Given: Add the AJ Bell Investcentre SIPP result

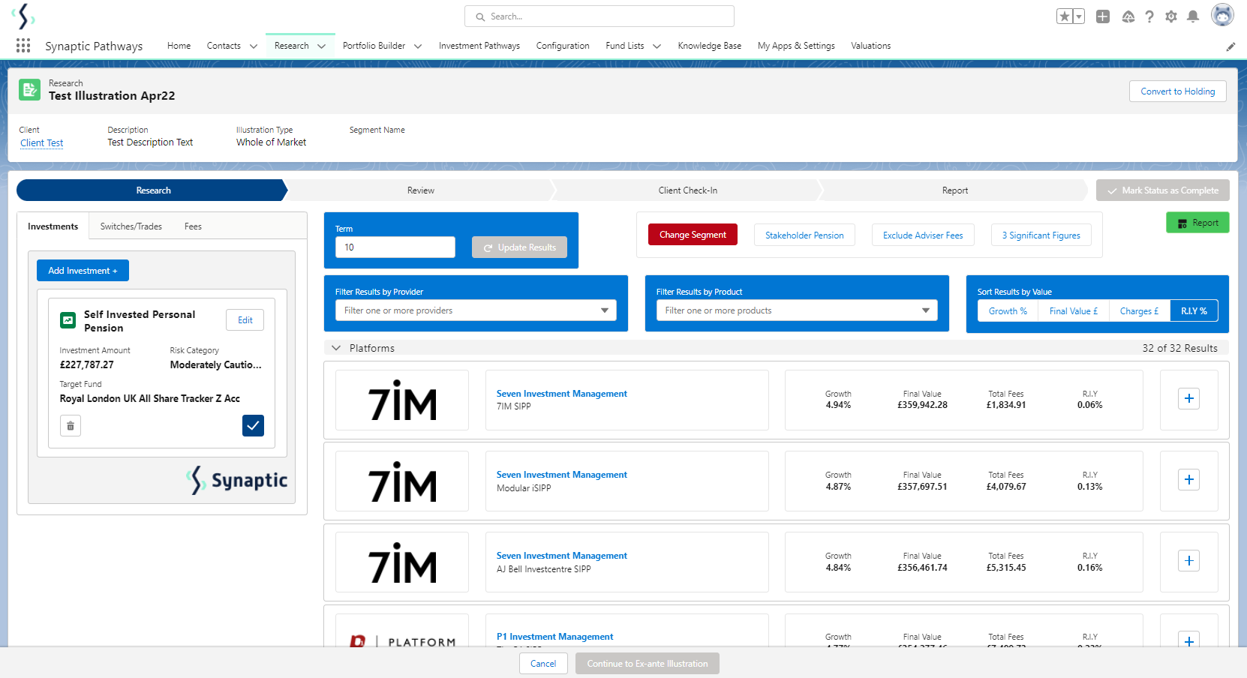Looking at the screenshot, I should 1189,560.
